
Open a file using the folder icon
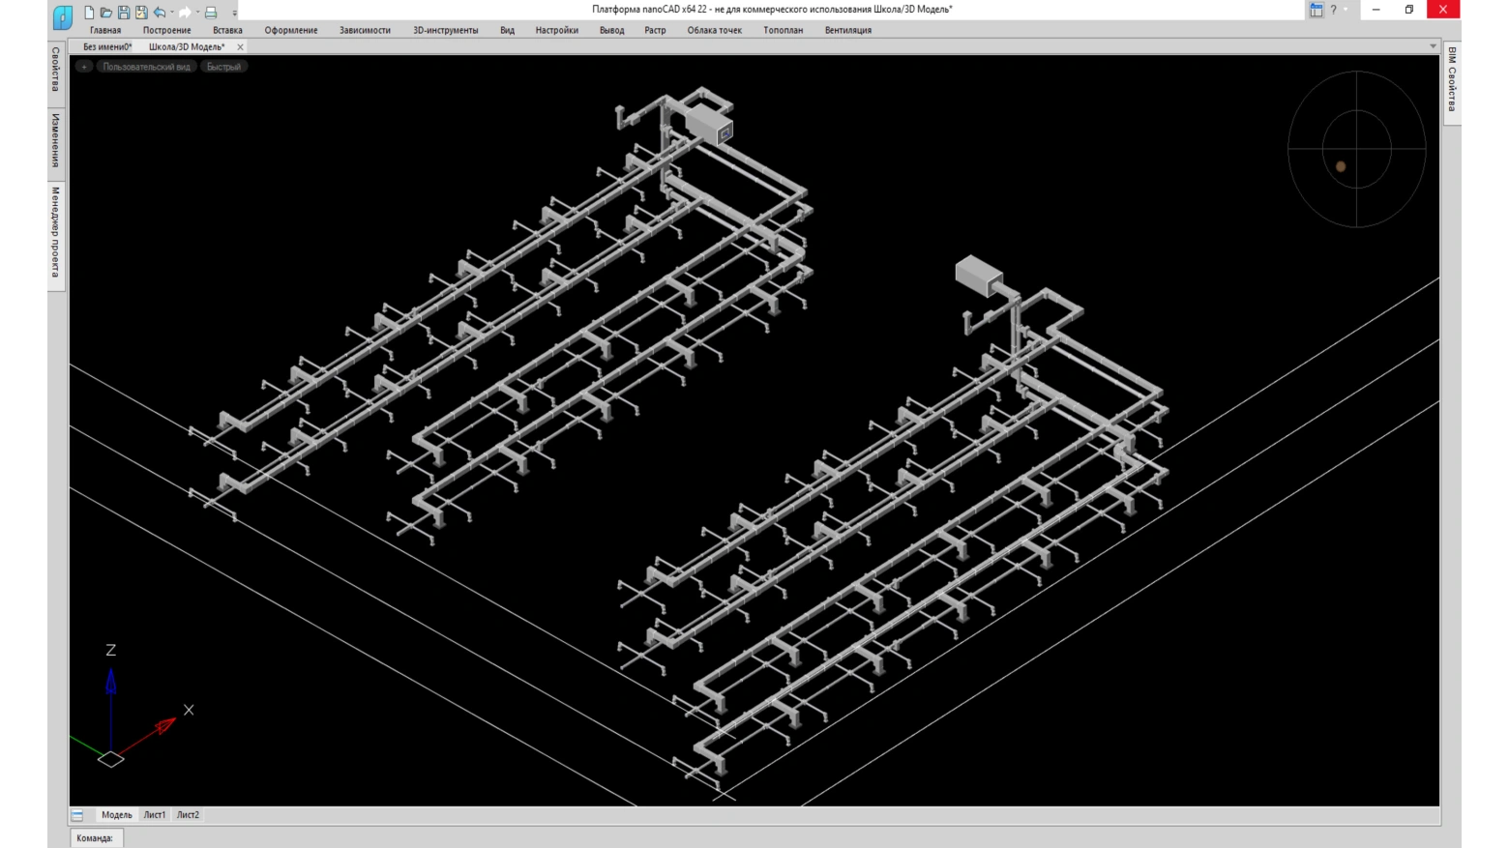106,13
